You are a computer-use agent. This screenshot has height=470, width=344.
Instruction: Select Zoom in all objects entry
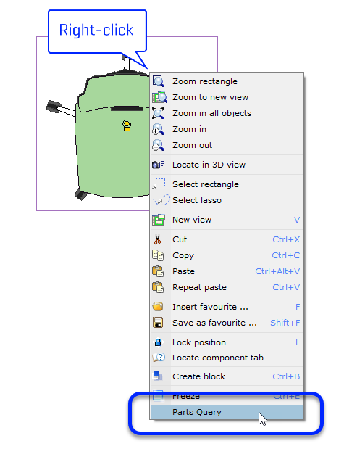[227, 113]
